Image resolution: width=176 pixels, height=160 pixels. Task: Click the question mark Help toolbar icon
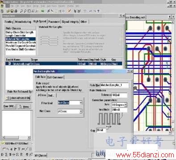pos(98,11)
